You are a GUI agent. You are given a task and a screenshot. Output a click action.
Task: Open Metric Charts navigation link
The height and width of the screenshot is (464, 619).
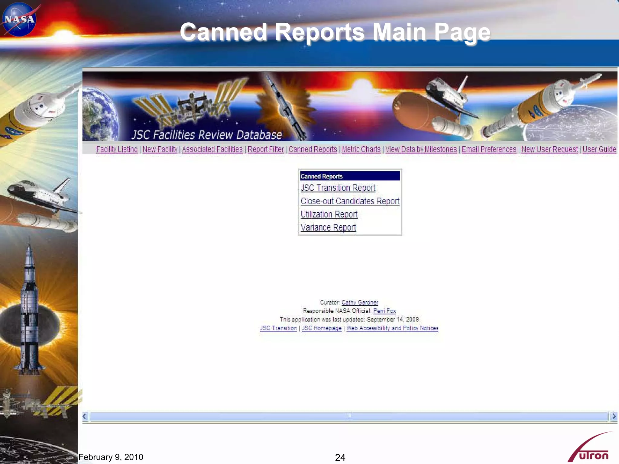[361, 149]
